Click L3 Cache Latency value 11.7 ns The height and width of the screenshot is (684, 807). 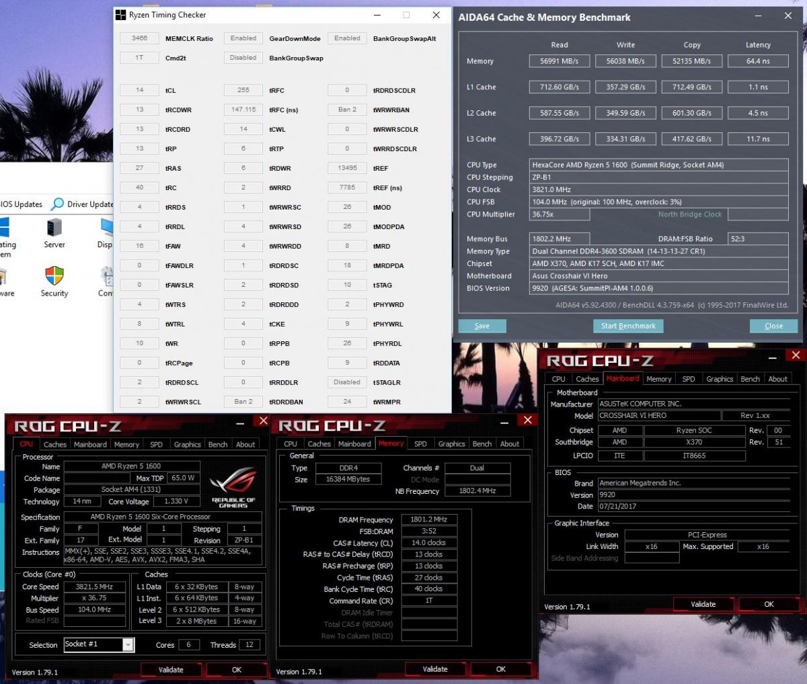758,139
